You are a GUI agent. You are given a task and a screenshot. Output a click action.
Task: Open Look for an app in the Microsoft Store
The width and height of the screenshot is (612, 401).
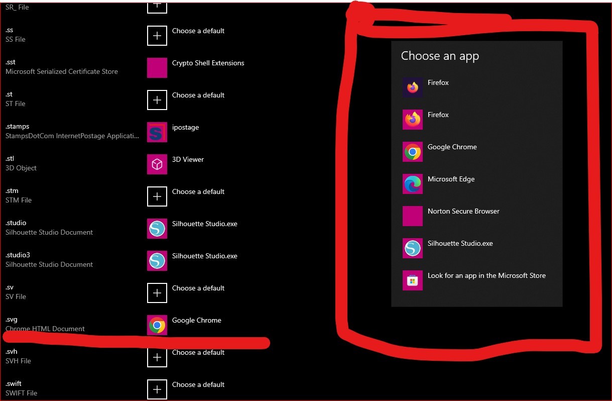[486, 275]
